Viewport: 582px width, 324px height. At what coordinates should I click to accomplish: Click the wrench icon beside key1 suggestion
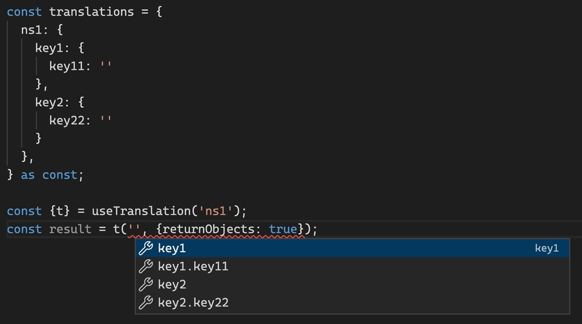(145, 248)
